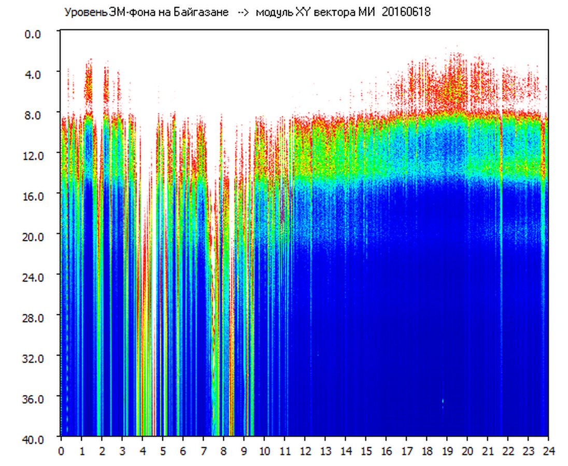Click hour 24 at the axis end
Screen dimensions: 568x466
(x=548, y=451)
